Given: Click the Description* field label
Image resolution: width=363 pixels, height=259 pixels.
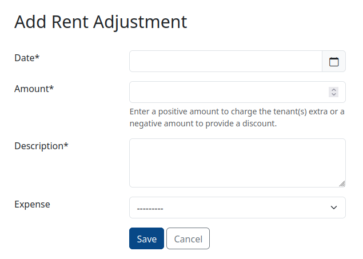Looking at the screenshot, I should 41,146.
